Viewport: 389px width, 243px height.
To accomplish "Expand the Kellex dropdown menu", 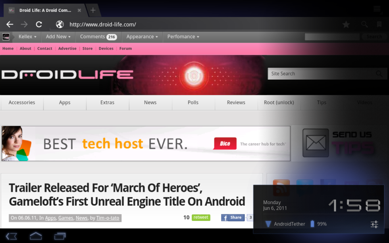I will point(27,36).
